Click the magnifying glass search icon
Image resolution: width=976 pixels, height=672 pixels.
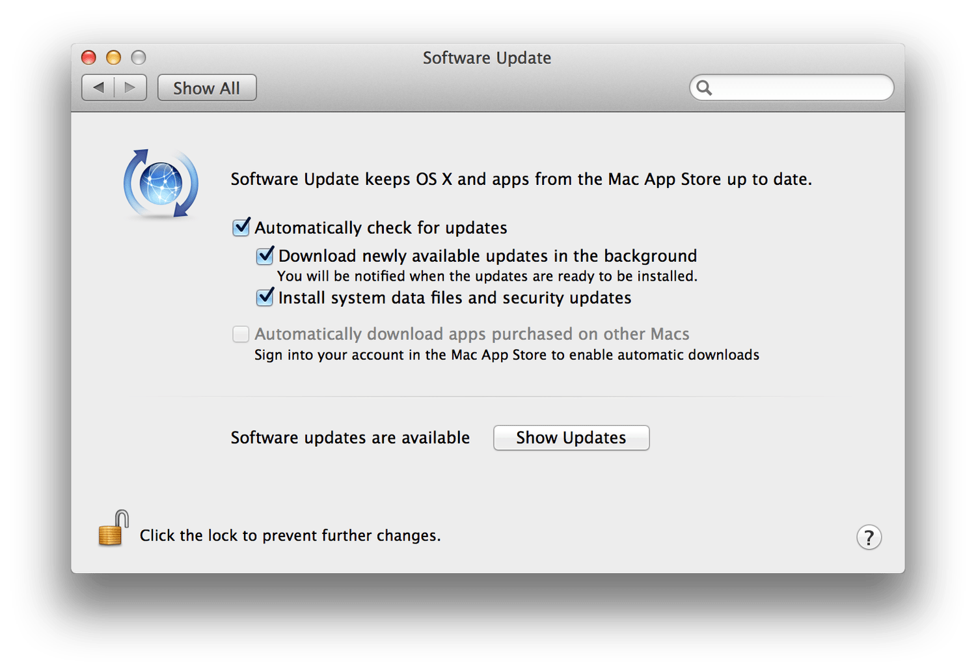[704, 87]
